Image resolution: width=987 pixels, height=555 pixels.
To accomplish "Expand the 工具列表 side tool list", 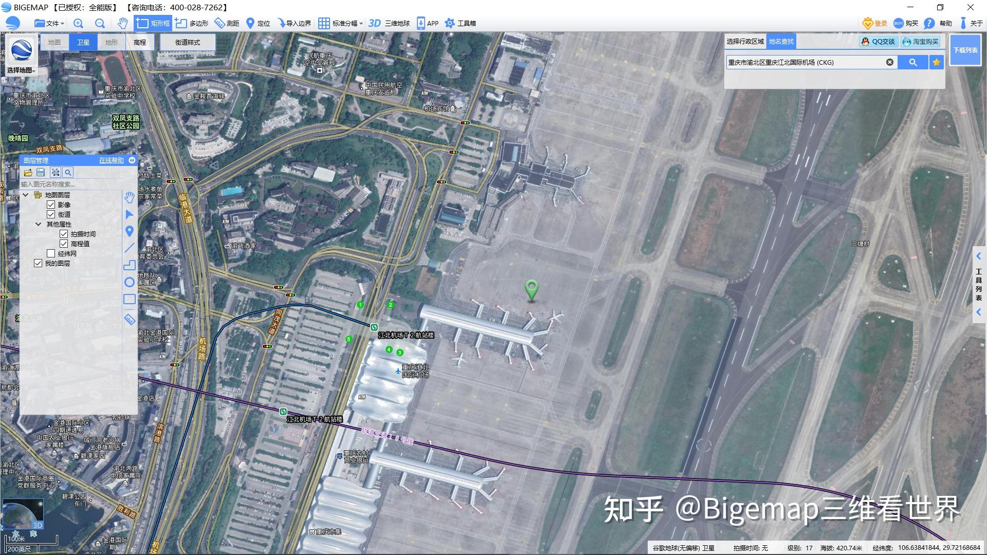I will coord(979,284).
